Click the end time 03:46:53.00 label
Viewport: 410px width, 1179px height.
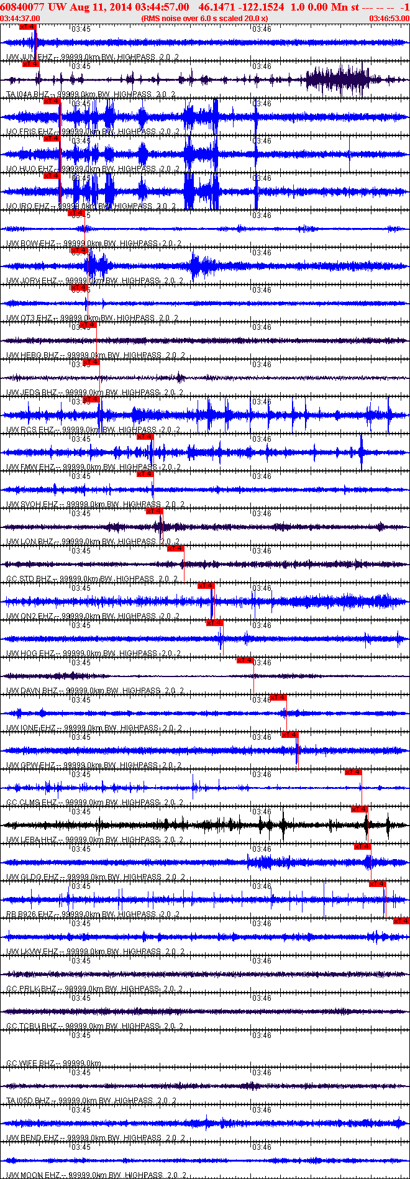click(x=389, y=19)
